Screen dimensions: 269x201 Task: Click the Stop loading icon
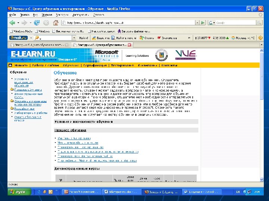(x=46, y=23)
